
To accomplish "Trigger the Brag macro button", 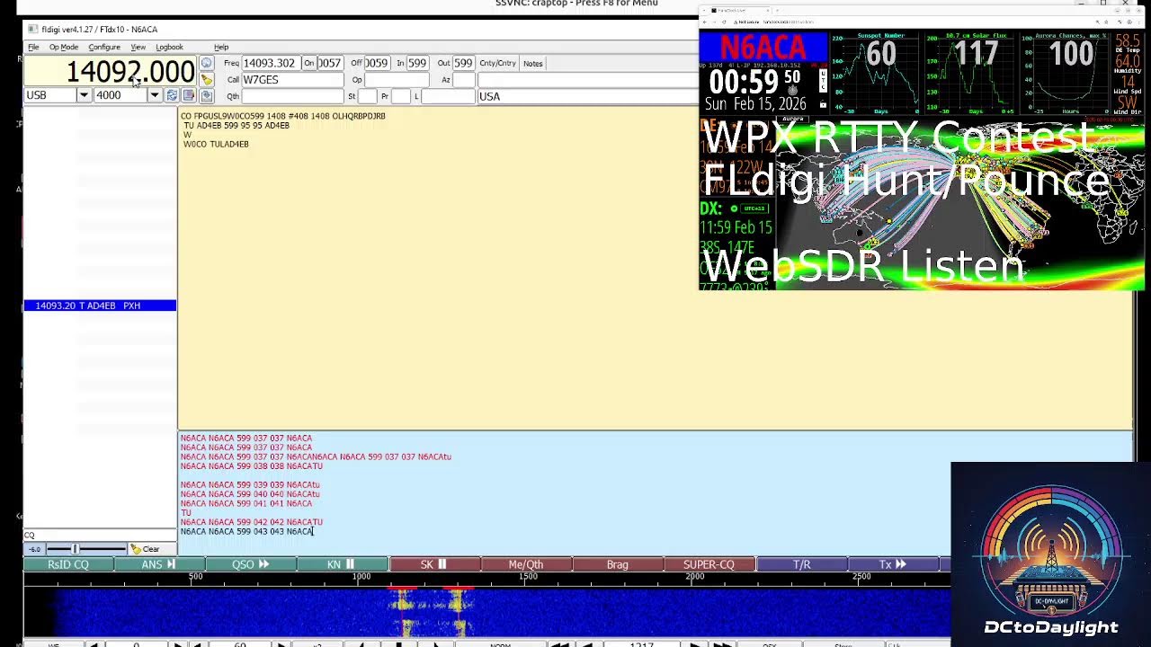I will coord(618,564).
